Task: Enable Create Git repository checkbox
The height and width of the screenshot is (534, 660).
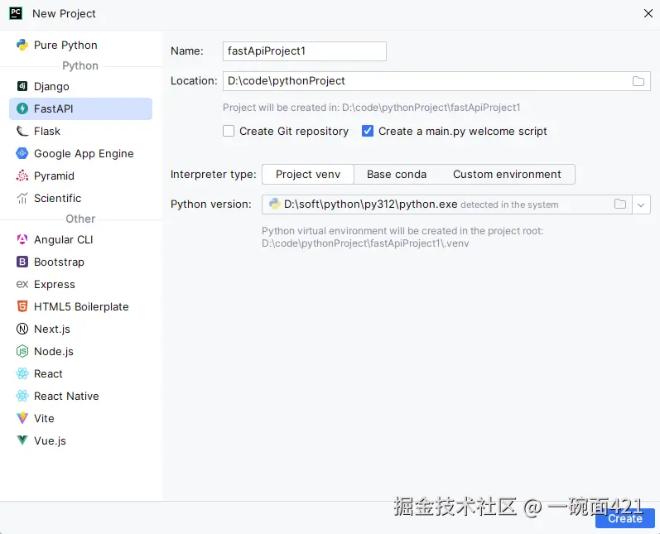Action: click(229, 131)
